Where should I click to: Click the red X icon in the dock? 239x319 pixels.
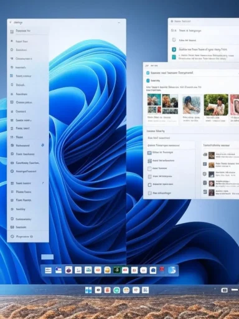coord(162,269)
